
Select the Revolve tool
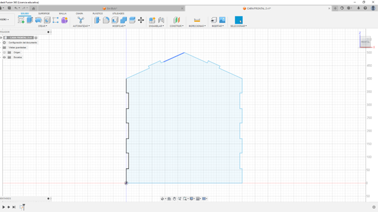(38, 20)
